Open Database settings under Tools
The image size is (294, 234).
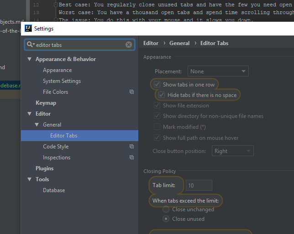[54, 190]
